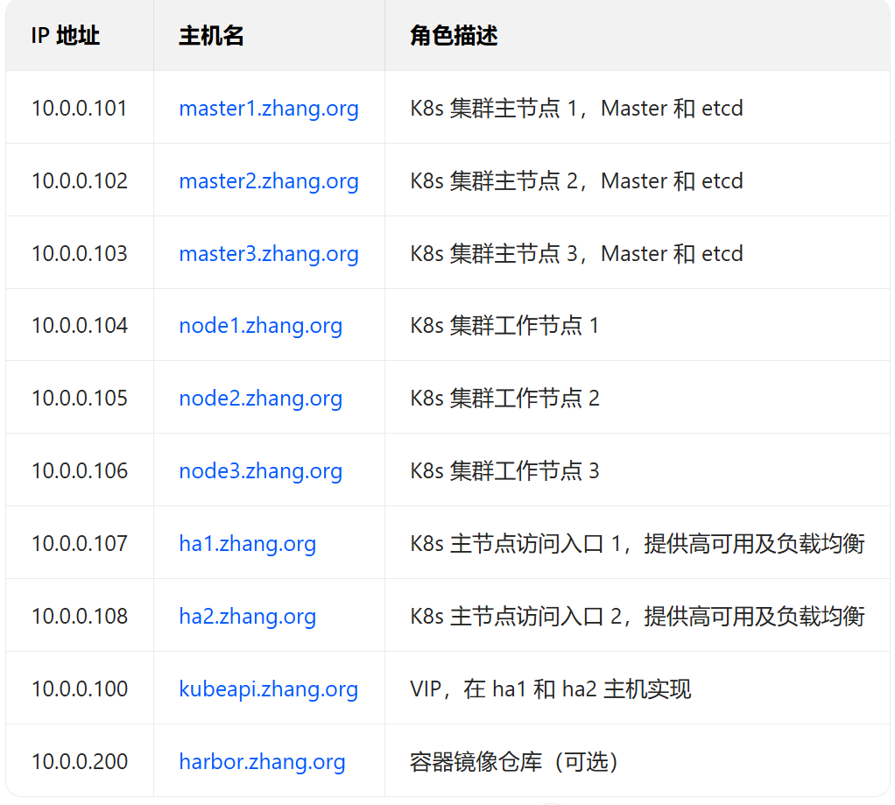Select 'K8s 主节点访问入口 2' description text

pos(516,616)
